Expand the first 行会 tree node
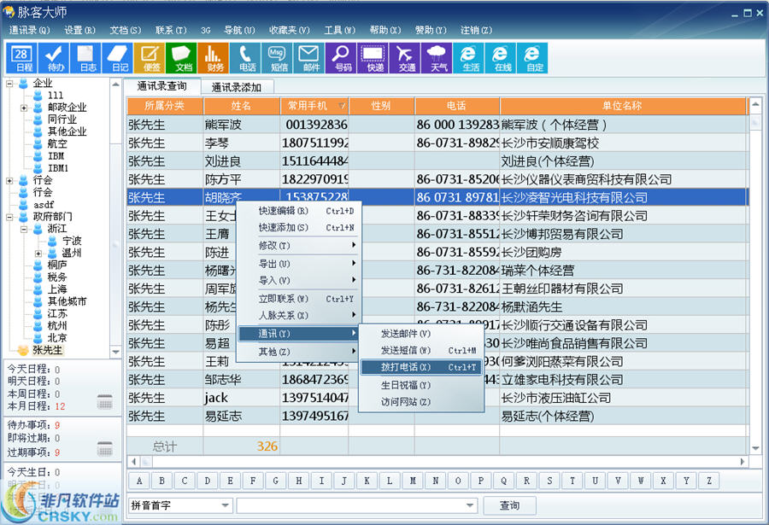Viewport: 769px width, 525px height. (9, 180)
